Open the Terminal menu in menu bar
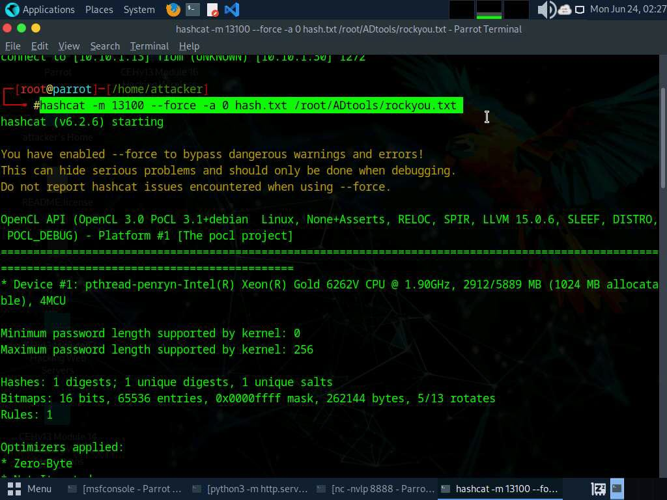 (149, 46)
